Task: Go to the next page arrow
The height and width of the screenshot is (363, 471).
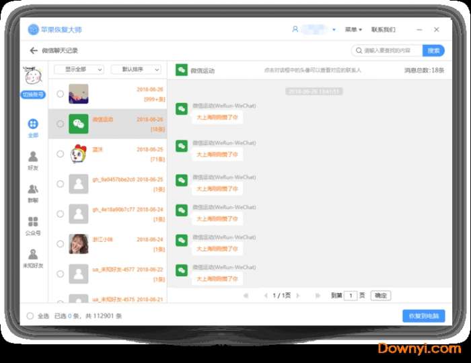Action: (298, 296)
